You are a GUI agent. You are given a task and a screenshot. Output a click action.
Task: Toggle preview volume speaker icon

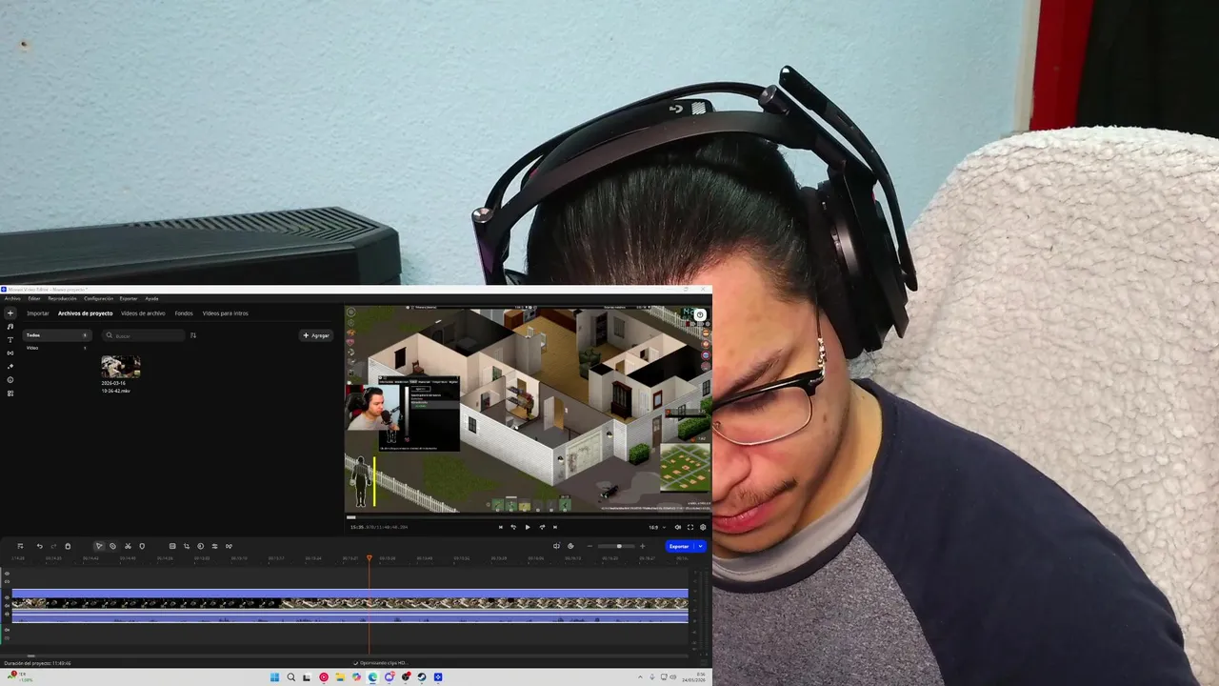point(678,527)
